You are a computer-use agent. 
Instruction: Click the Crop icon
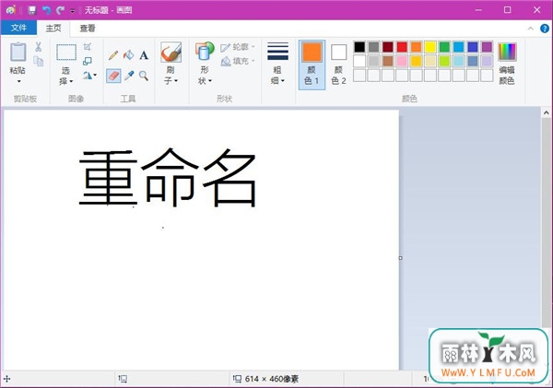coord(88,47)
